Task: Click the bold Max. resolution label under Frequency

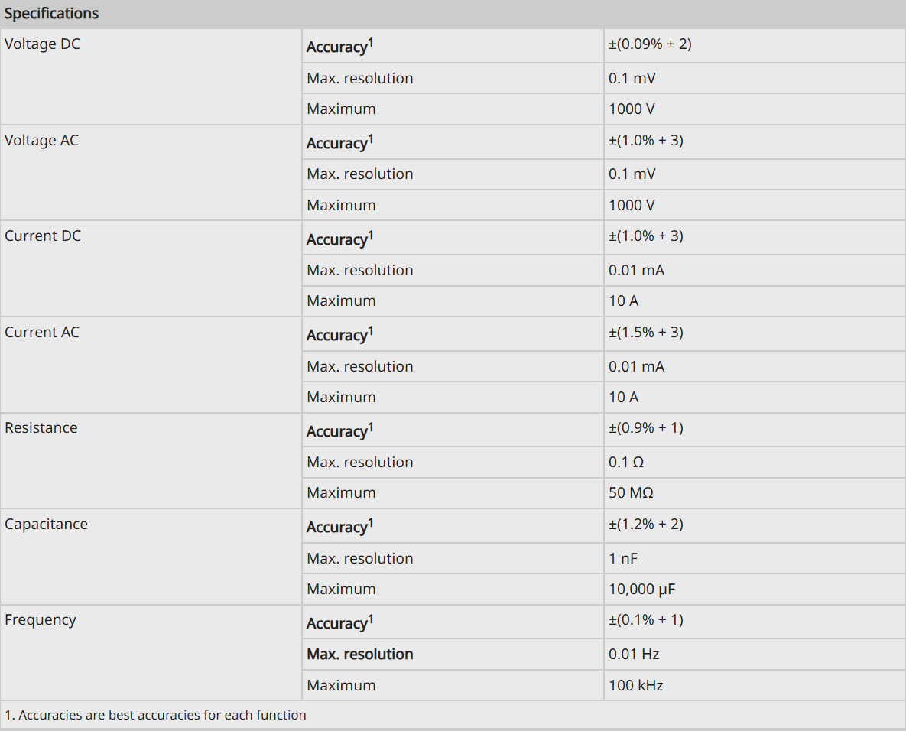Action: (x=360, y=654)
